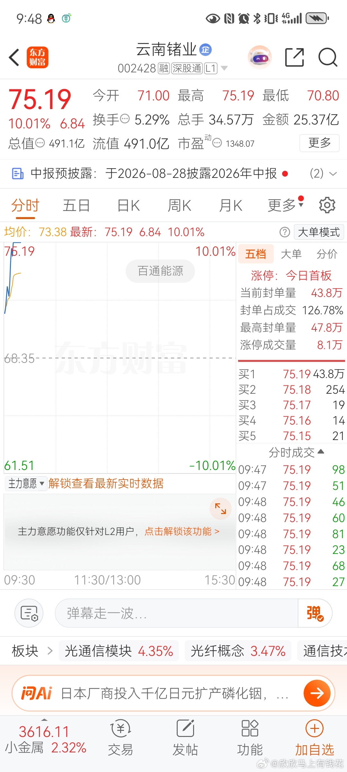Image resolution: width=347 pixels, height=772 pixels.
Task: Toggle 大单模式 button
Action: pos(319,232)
